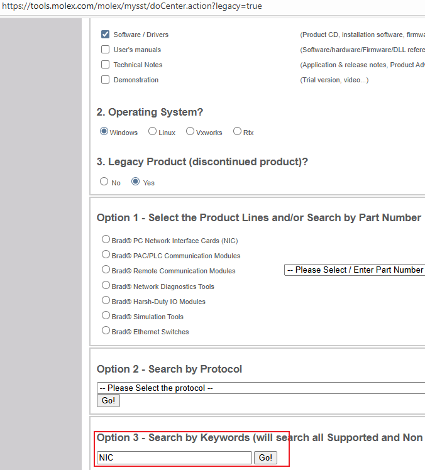Select the Vxworks radio option
425x470 pixels.
(190, 131)
